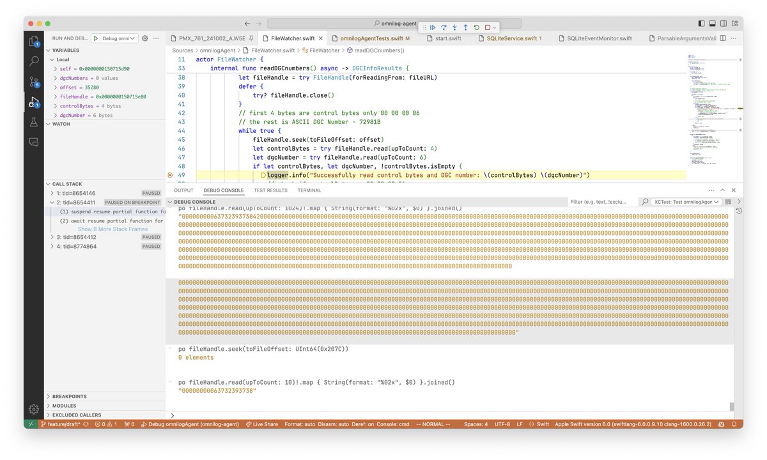Close the bottom panel

point(734,190)
